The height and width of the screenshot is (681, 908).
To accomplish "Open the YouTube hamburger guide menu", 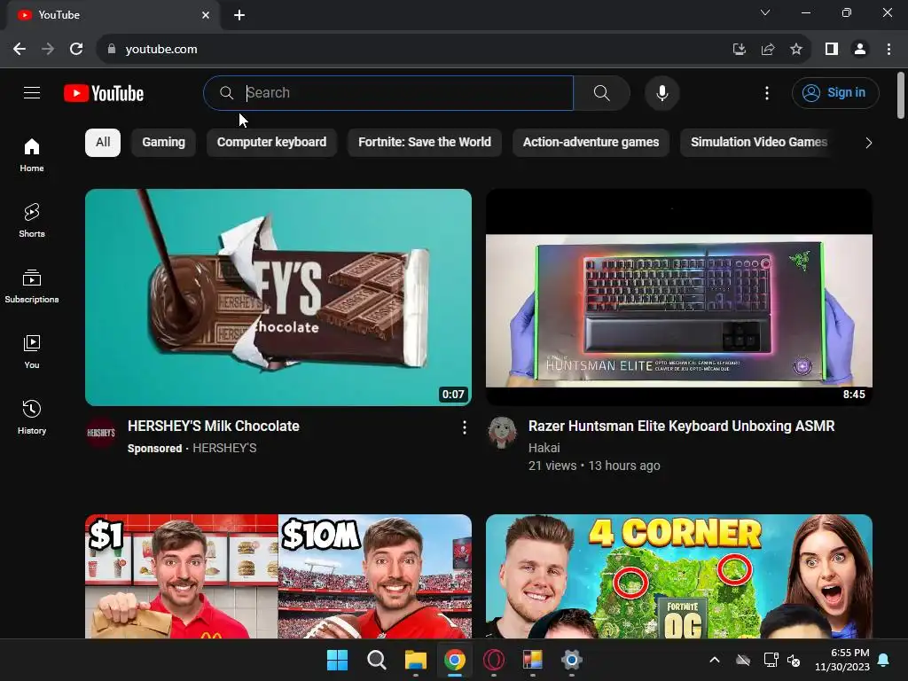I will pos(32,92).
